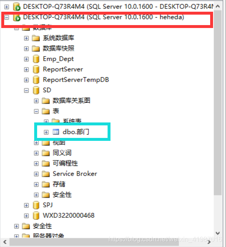Expand the ReportServerTempDB database
The height and width of the screenshot is (247, 226).
pos(26,80)
